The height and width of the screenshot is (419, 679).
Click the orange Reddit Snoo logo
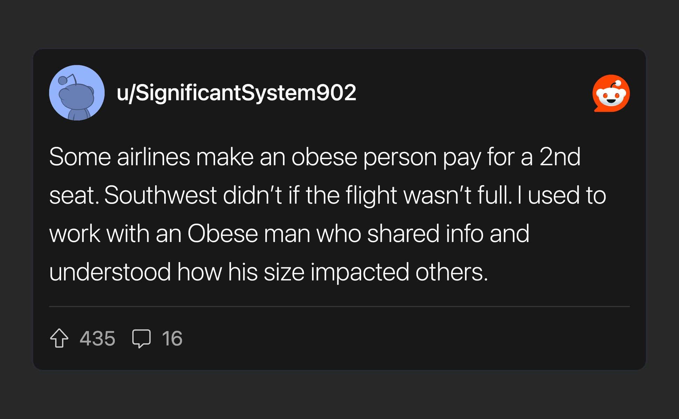[611, 93]
